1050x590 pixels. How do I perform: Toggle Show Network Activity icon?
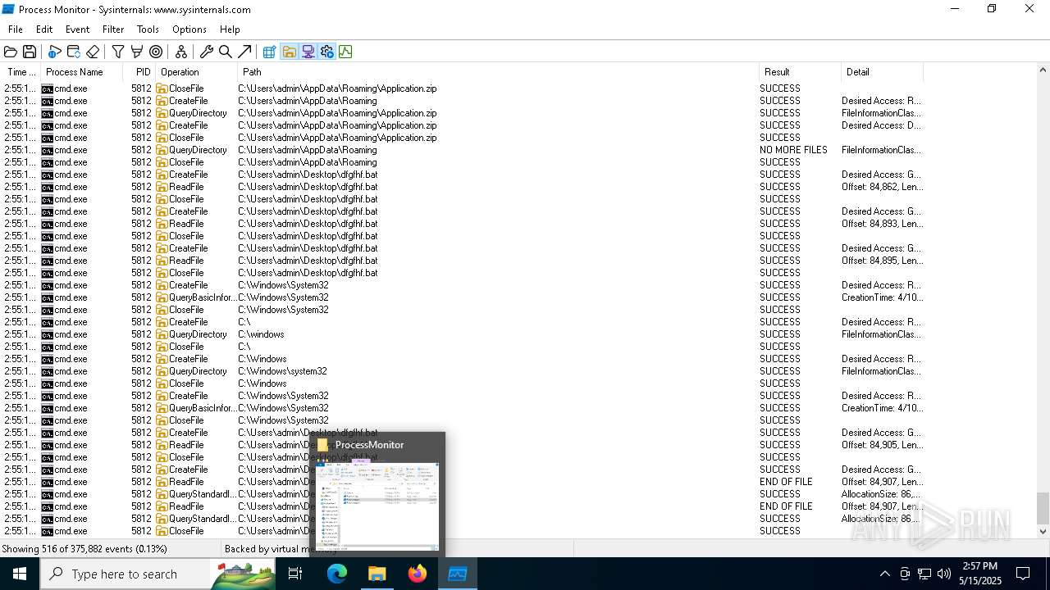[308, 52]
